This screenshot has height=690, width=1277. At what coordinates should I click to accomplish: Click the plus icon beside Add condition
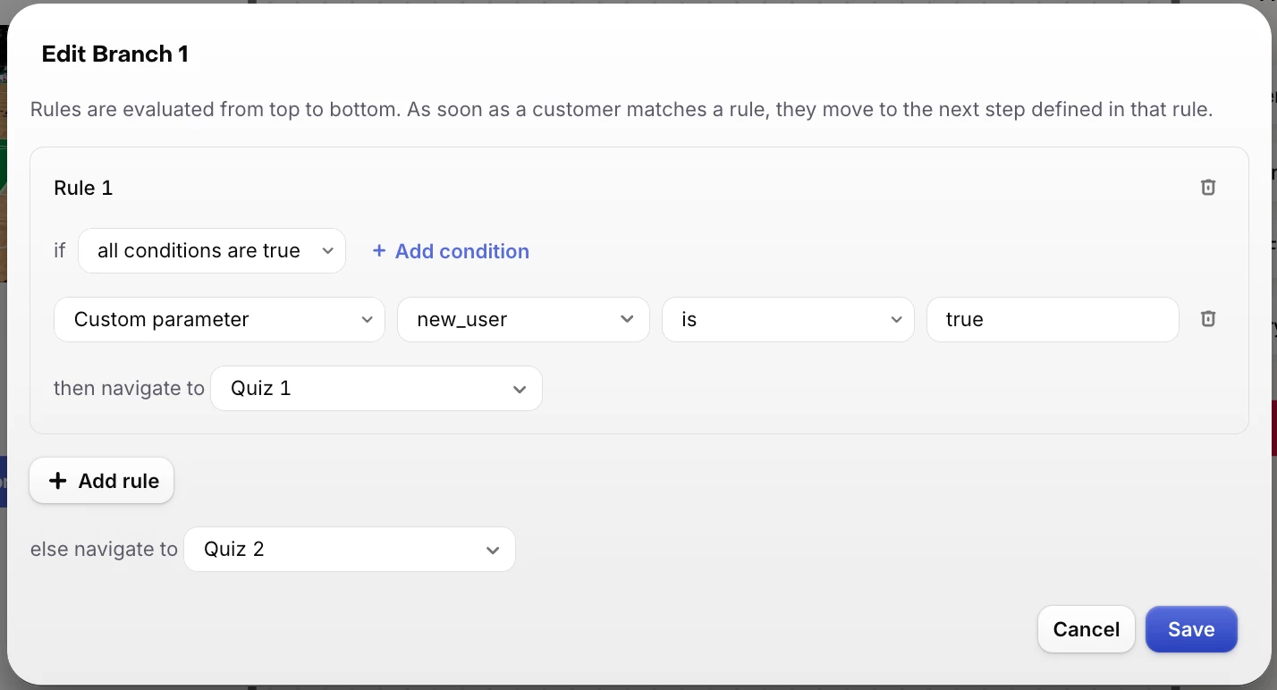379,251
